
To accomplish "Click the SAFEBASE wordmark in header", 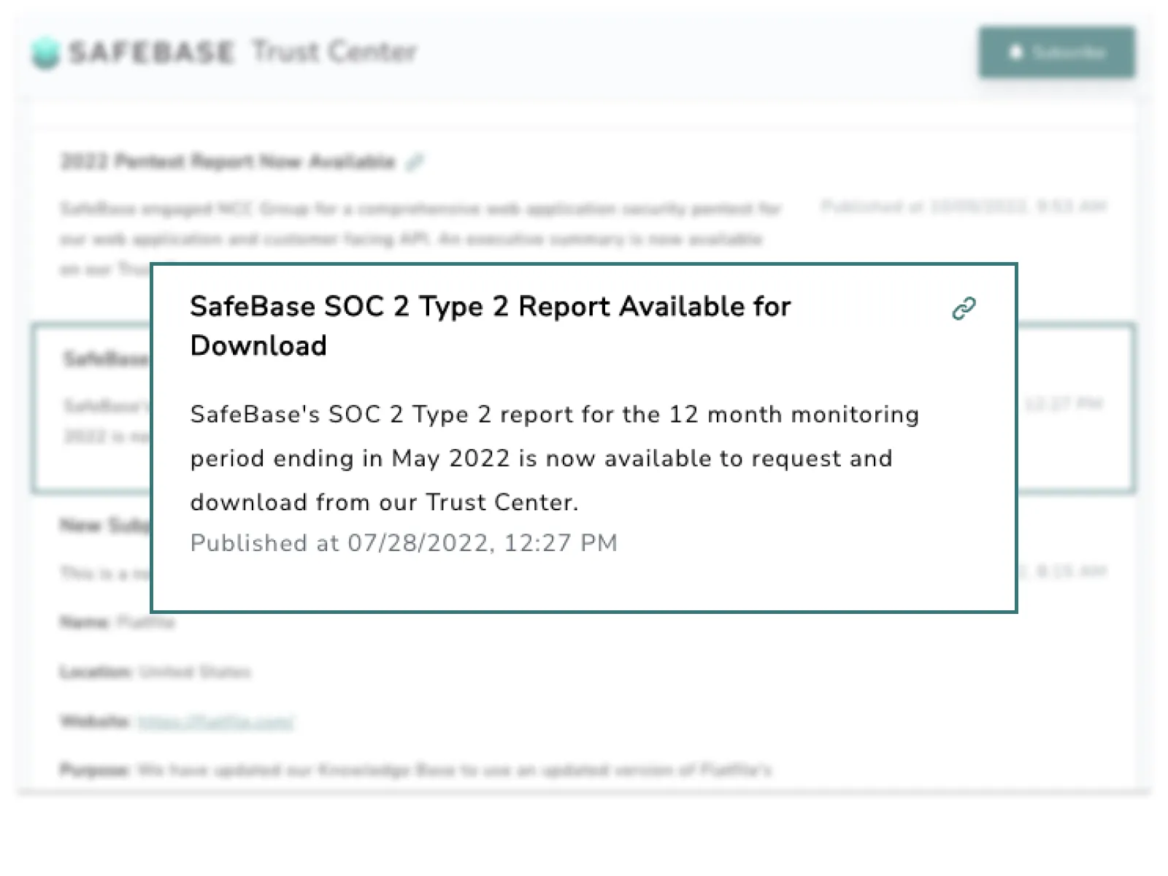I will click(151, 53).
